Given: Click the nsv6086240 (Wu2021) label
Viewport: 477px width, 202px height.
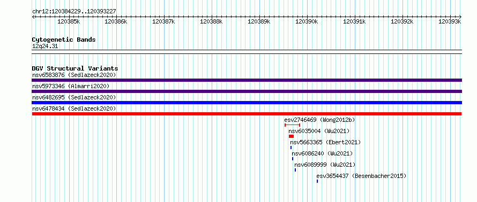Looking at the screenshot, I should click(322, 153).
